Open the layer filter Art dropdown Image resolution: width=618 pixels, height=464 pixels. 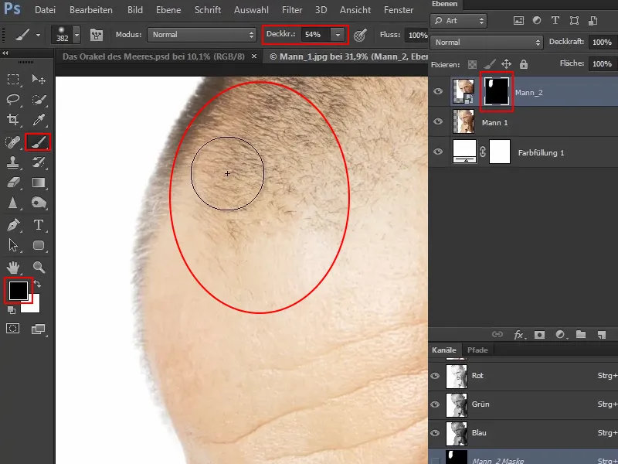(x=459, y=21)
